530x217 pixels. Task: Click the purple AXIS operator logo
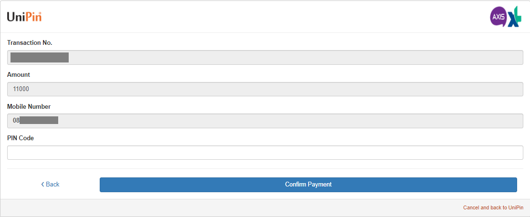point(499,18)
